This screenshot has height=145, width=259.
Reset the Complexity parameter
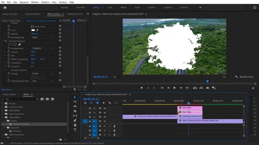click(x=60, y=62)
